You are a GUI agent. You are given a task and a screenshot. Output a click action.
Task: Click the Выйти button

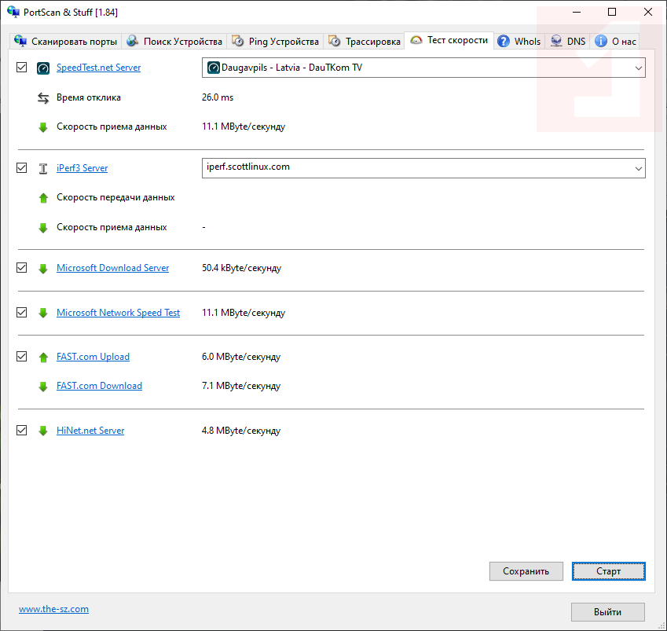(607, 612)
